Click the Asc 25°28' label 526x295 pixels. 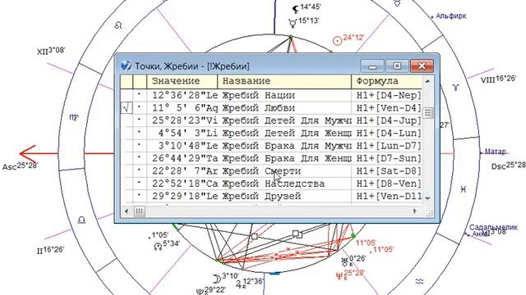(x=20, y=166)
